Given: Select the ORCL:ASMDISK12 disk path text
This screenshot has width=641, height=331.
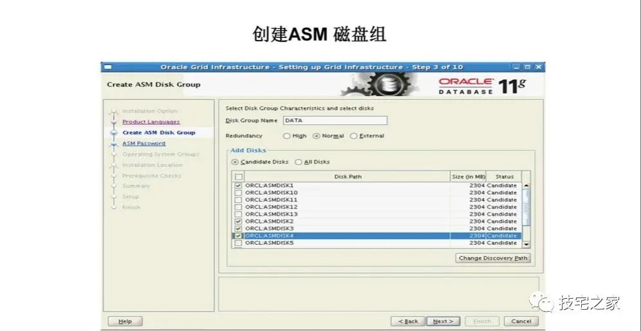Looking at the screenshot, I should click(272, 207).
